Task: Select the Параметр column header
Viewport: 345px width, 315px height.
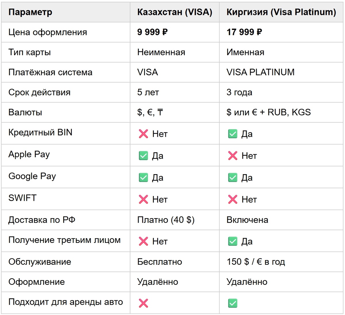Action: [x=30, y=12]
